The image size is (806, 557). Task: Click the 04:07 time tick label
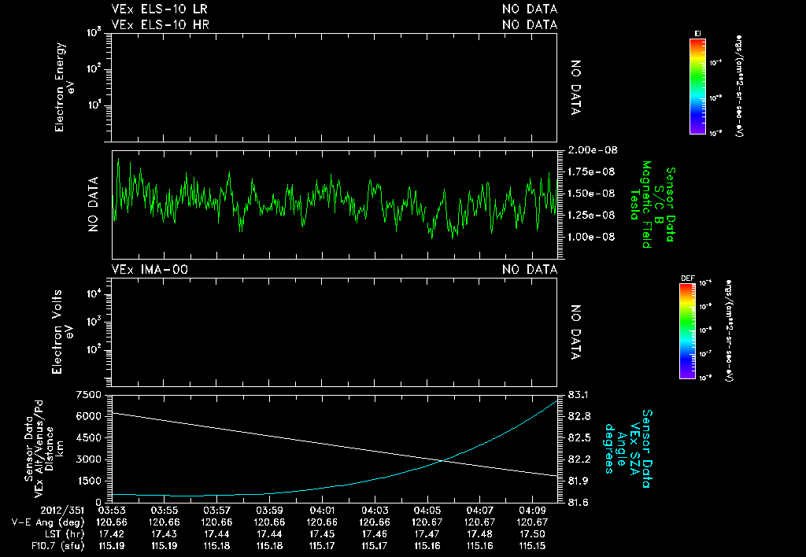[479, 511]
